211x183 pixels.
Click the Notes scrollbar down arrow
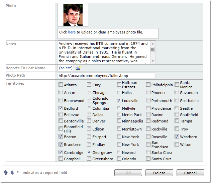point(153,61)
